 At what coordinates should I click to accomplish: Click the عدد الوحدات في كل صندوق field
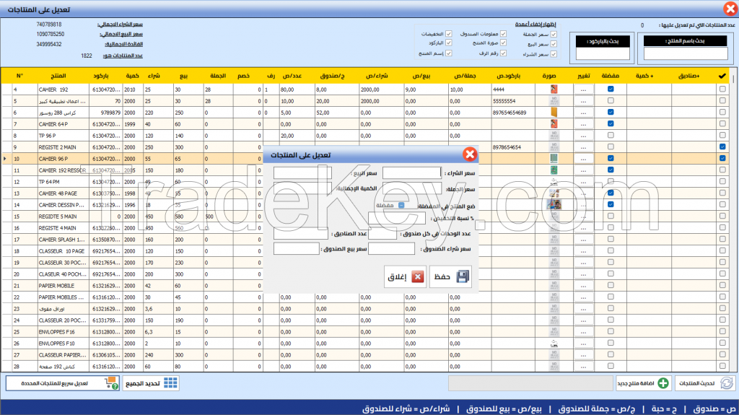pos(382,233)
